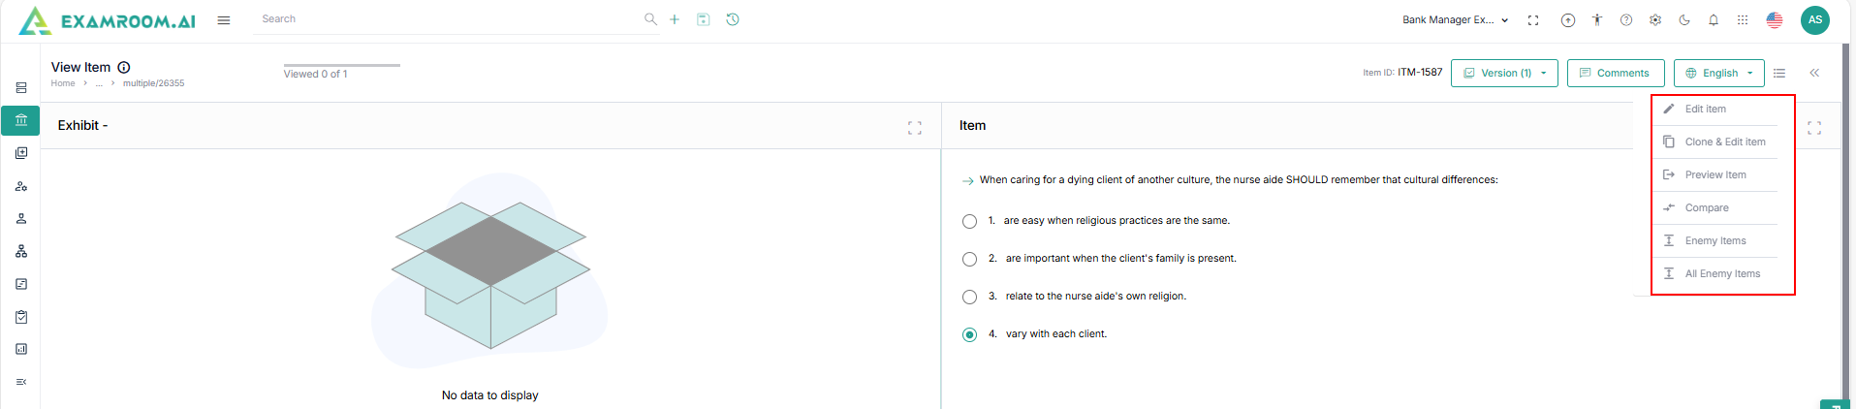
Task: Select the option 2 radio button
Action: 969,259
